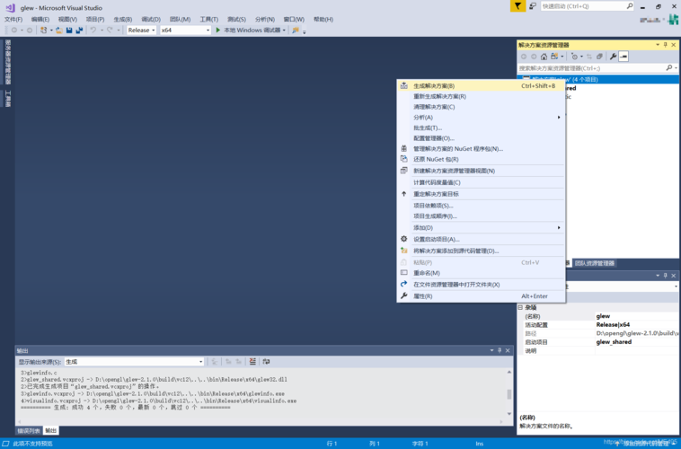Open the 文件(F) menu
Image resolution: width=681 pixels, height=449 pixels.
pos(13,19)
